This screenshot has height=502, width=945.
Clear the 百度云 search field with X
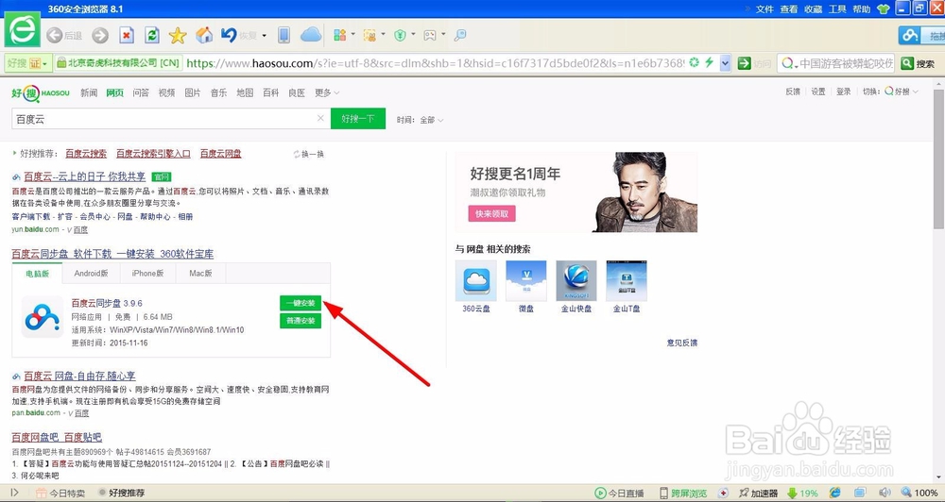pyautogui.click(x=320, y=119)
